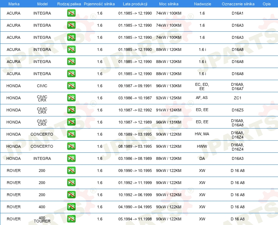Image resolution: width=278 pixels, height=225 pixels.
Task: Select the fuel icon in the ROVER 200 09.1990 row
Action: pyautogui.click(x=71, y=170)
